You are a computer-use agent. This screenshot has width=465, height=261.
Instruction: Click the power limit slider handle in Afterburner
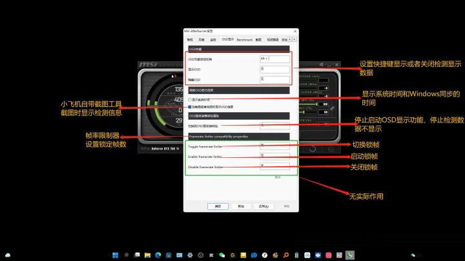(316, 104)
